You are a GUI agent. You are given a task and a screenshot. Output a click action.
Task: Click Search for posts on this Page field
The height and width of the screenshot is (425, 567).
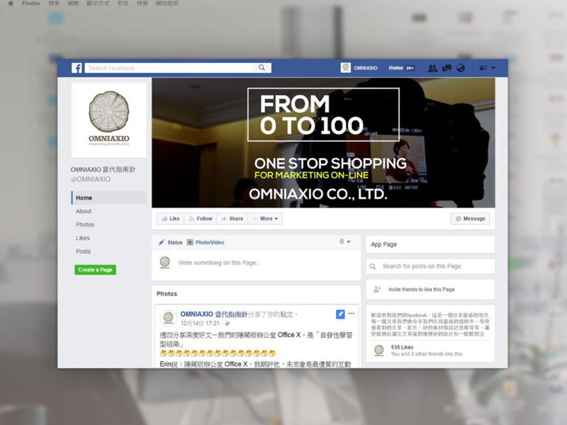click(430, 266)
